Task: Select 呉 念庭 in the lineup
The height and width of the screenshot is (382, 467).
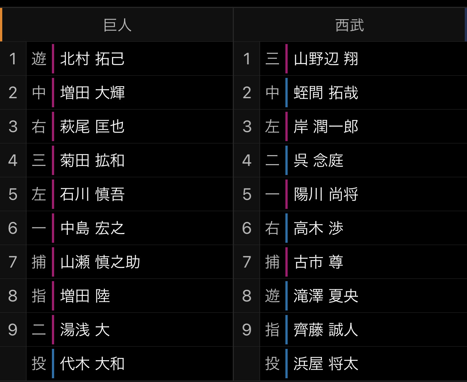Action: [318, 160]
